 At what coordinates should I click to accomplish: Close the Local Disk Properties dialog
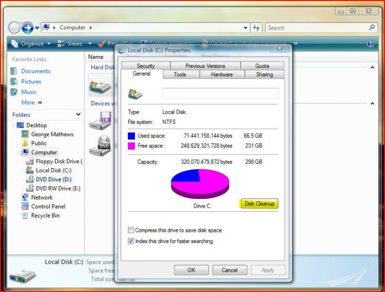coord(280,48)
